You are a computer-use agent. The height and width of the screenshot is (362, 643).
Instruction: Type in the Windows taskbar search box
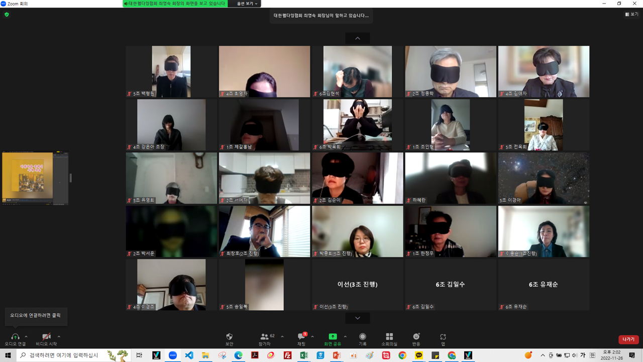[x=63, y=355]
